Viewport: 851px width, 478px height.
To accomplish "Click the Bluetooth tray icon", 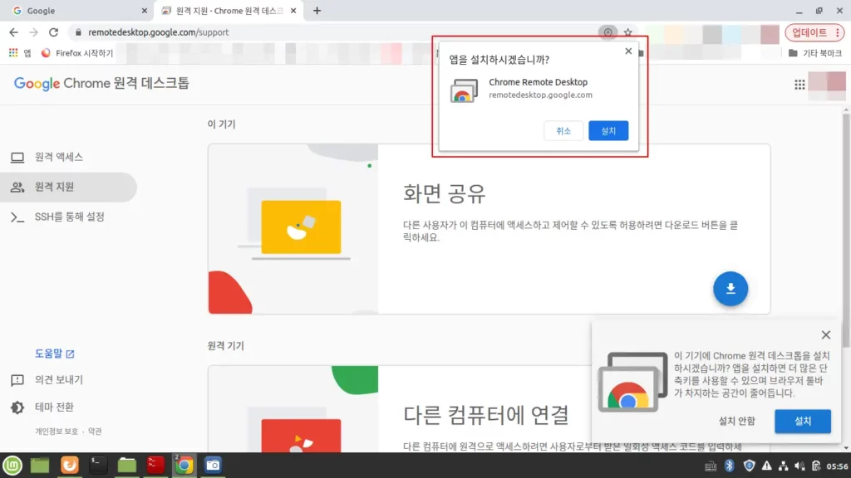I will [729, 466].
